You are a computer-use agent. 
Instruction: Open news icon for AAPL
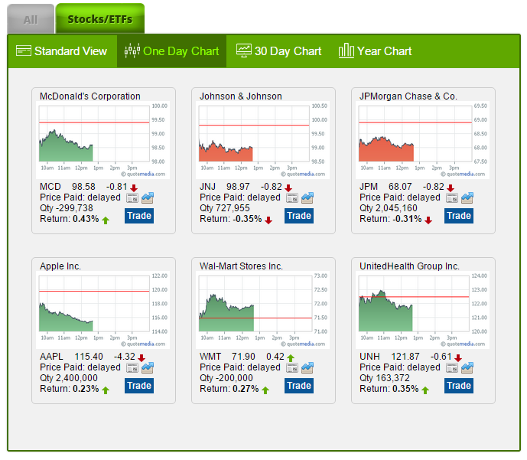[132, 368]
